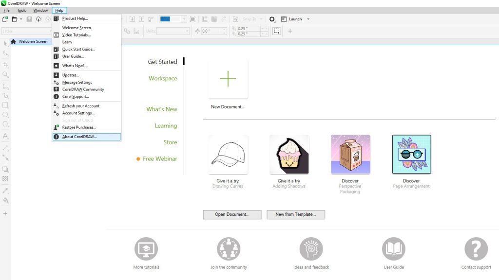Click the Contact support question mark icon
The width and height of the screenshot is (499, 280).
pos(476,249)
